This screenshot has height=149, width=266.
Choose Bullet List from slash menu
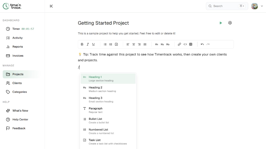click(x=108, y=121)
